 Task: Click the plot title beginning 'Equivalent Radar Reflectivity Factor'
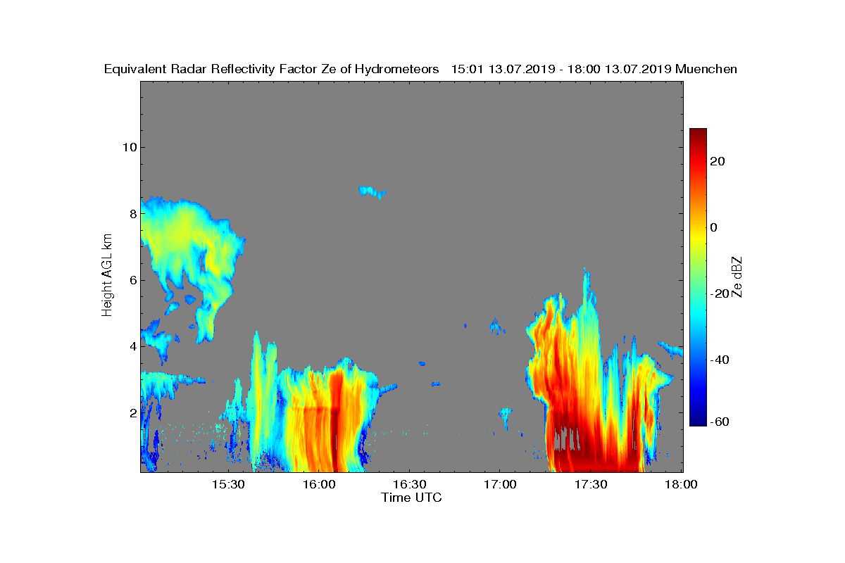pyautogui.click(x=420, y=70)
